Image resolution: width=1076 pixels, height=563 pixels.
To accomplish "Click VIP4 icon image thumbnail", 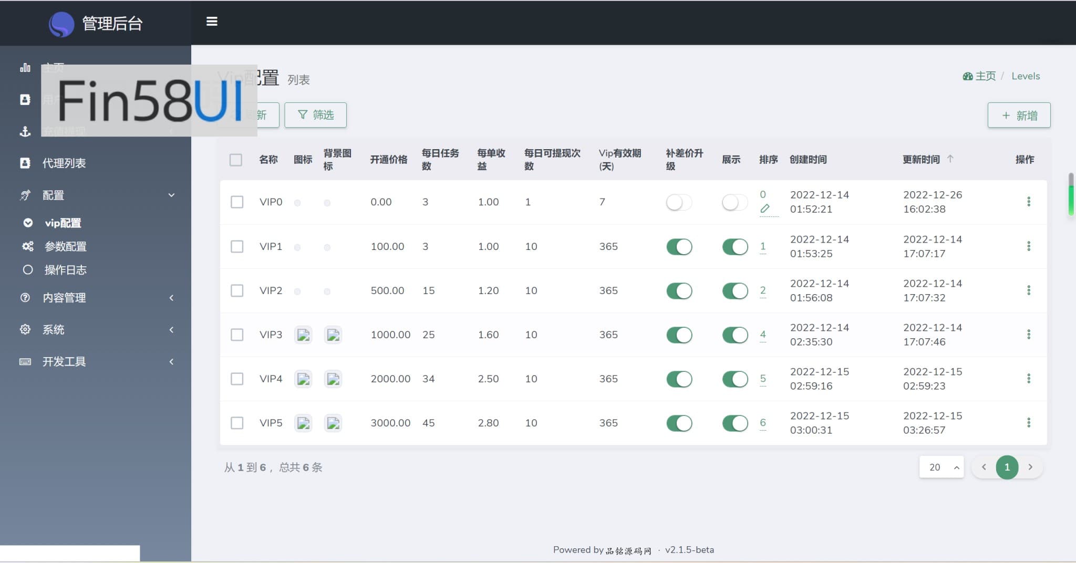I will (x=303, y=379).
